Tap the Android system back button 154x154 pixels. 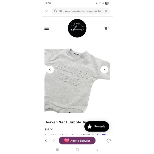point(97,150)
